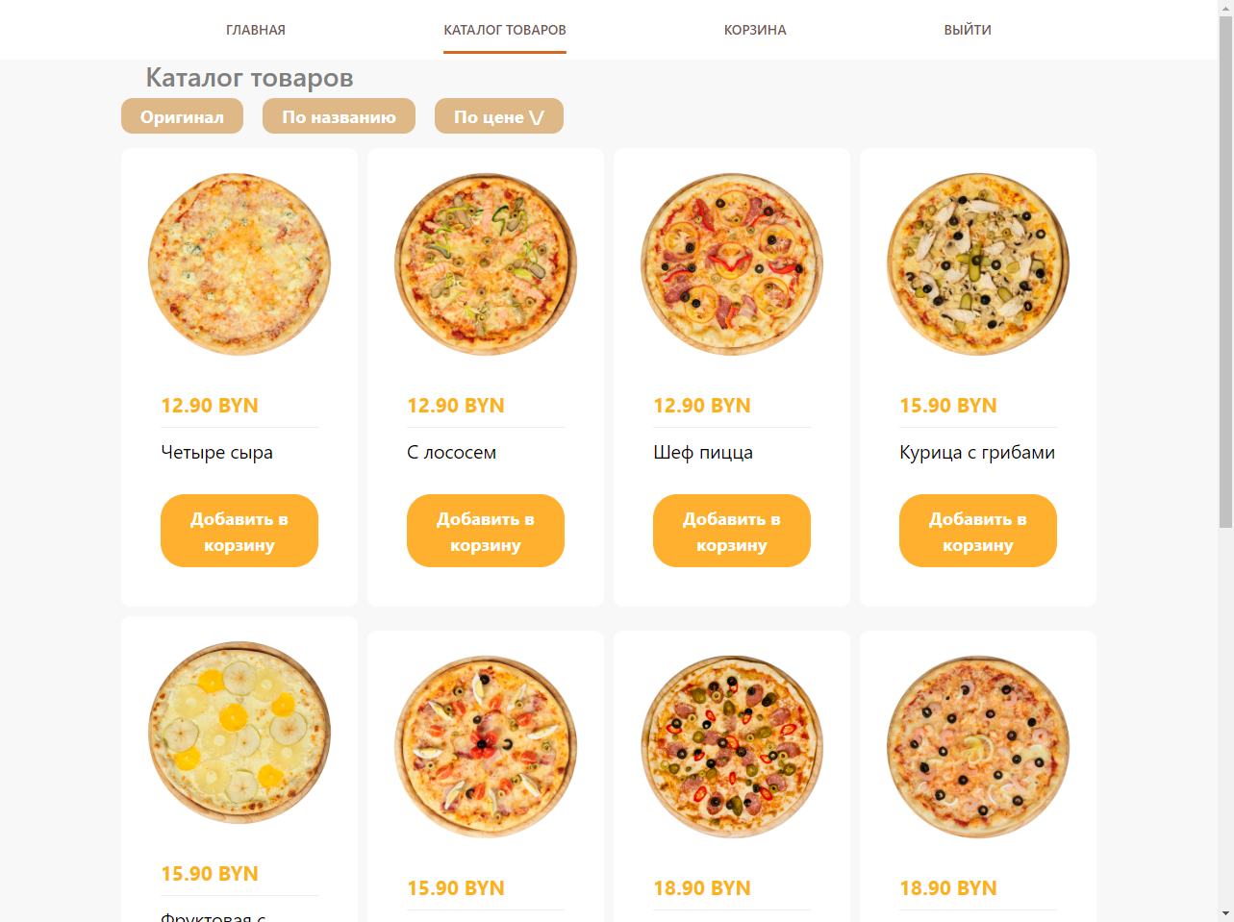Add Шеф пицца to cart

click(x=732, y=531)
